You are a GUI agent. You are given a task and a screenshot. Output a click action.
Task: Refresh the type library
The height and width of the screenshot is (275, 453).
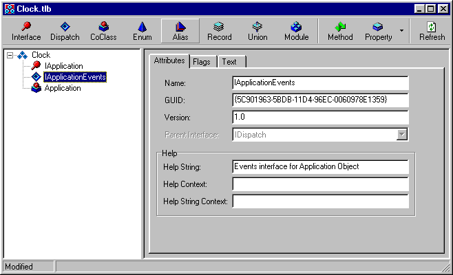(x=432, y=31)
